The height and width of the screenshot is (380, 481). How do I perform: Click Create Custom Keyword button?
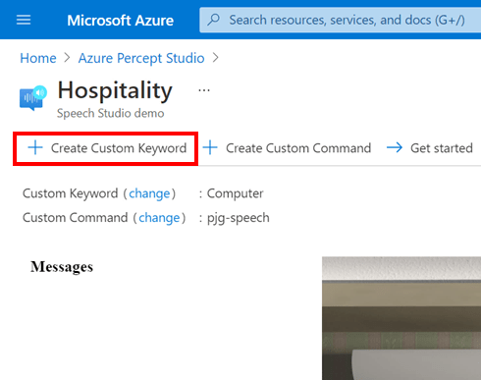pyautogui.click(x=106, y=148)
